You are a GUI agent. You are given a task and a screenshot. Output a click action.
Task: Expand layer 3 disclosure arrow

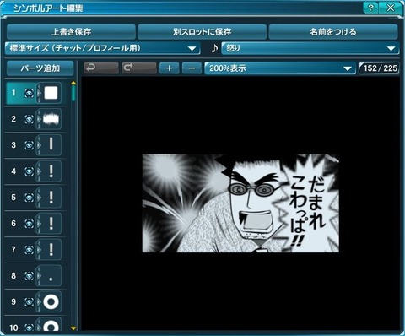[x=39, y=145]
